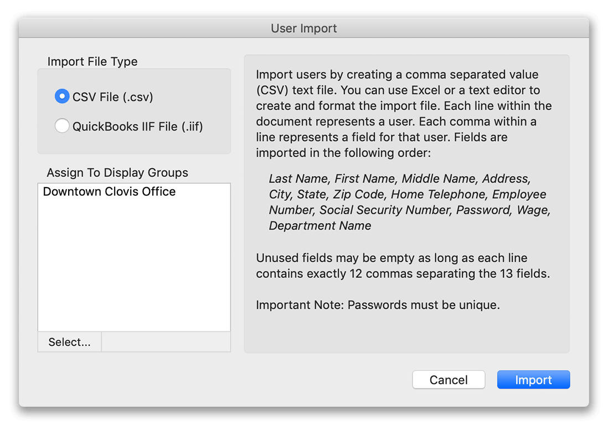
Task: Confirm the import with the Import button
Action: (x=533, y=380)
